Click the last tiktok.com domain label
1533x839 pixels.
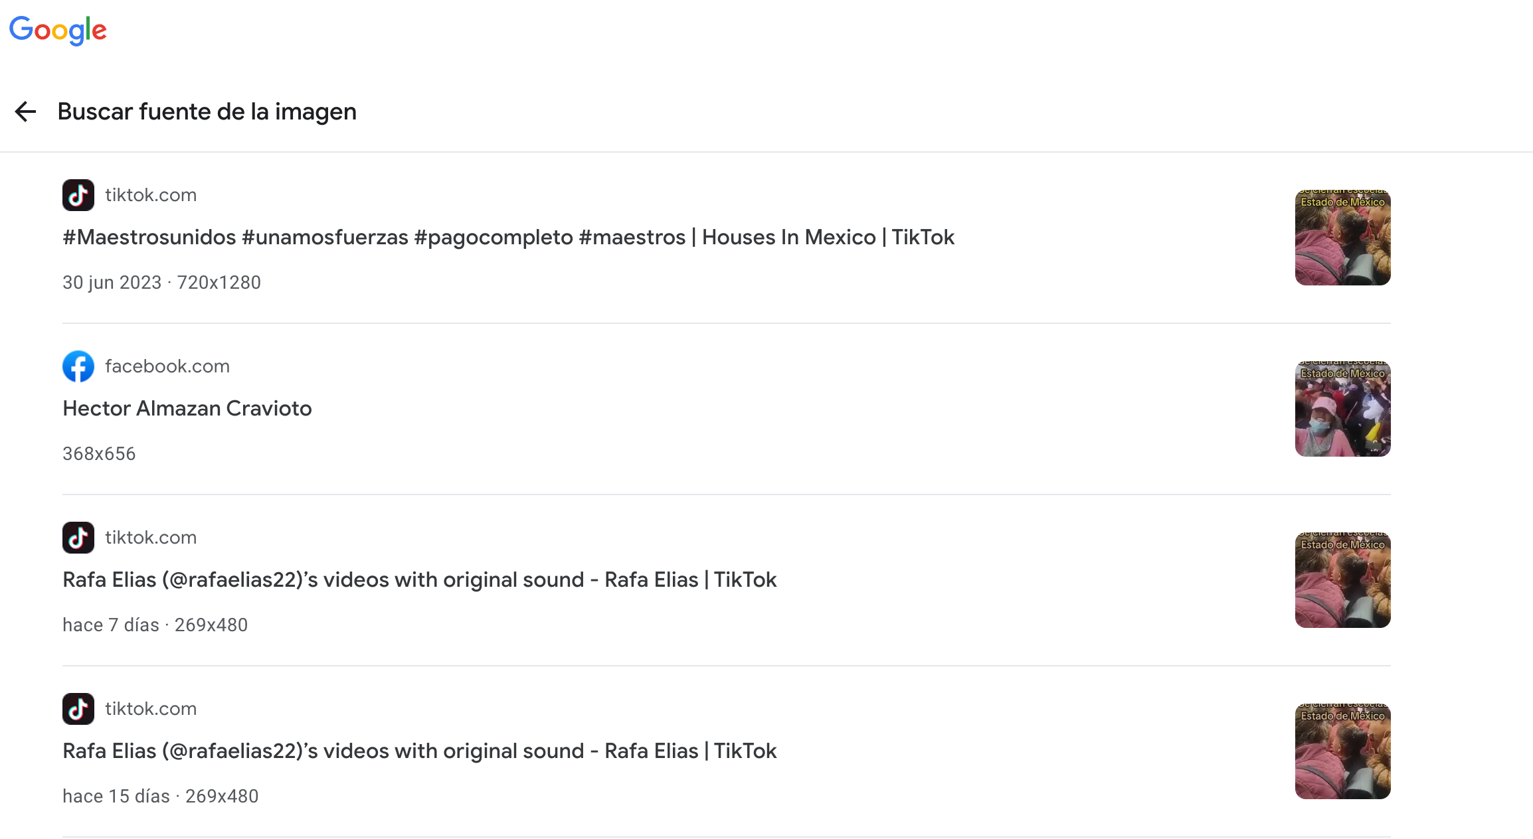151,709
